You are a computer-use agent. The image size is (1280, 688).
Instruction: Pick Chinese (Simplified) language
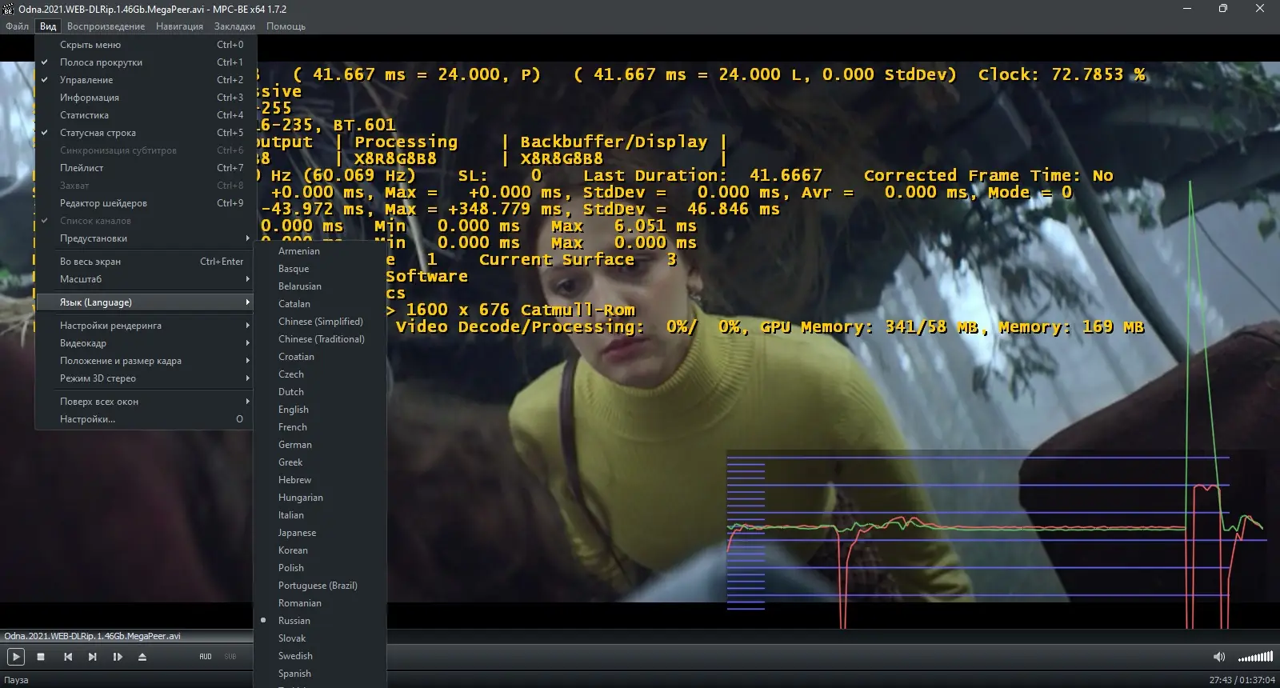click(320, 322)
